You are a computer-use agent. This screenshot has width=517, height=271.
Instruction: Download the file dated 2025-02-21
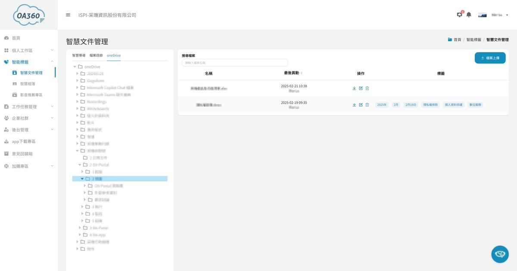pyautogui.click(x=354, y=89)
